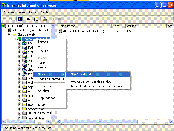Collapse the MACORATTI computer tree node
This screenshot has height=131, width=174.
point(4,30)
